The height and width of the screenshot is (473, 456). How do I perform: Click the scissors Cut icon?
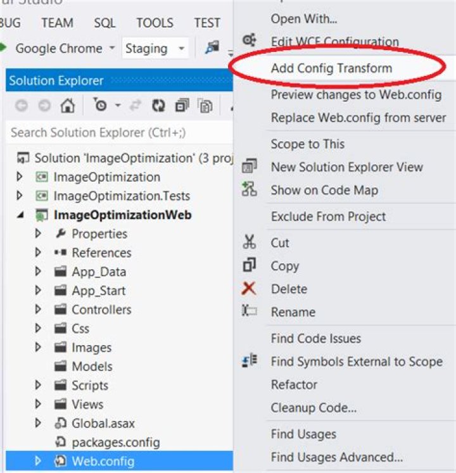[250, 242]
